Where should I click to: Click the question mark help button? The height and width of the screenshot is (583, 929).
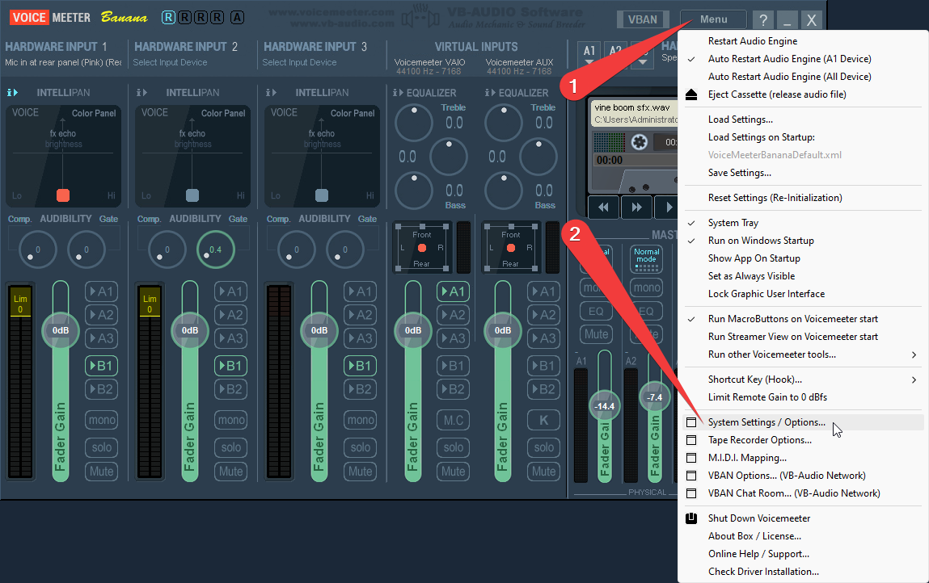(x=763, y=19)
